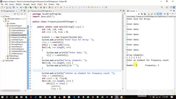Open the Task View taskbar icon
The image size is (176, 99).
pos(12,97)
